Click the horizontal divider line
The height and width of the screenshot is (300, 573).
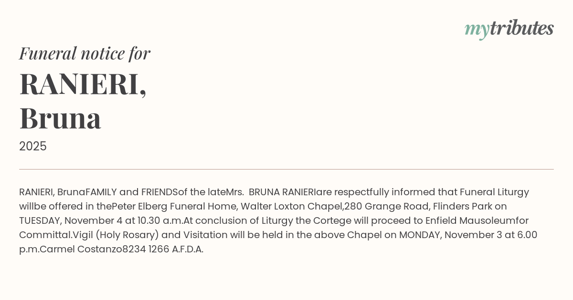coord(286,169)
